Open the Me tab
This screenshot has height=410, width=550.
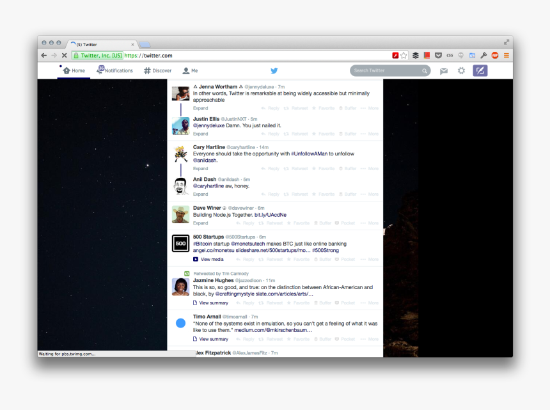[190, 70]
